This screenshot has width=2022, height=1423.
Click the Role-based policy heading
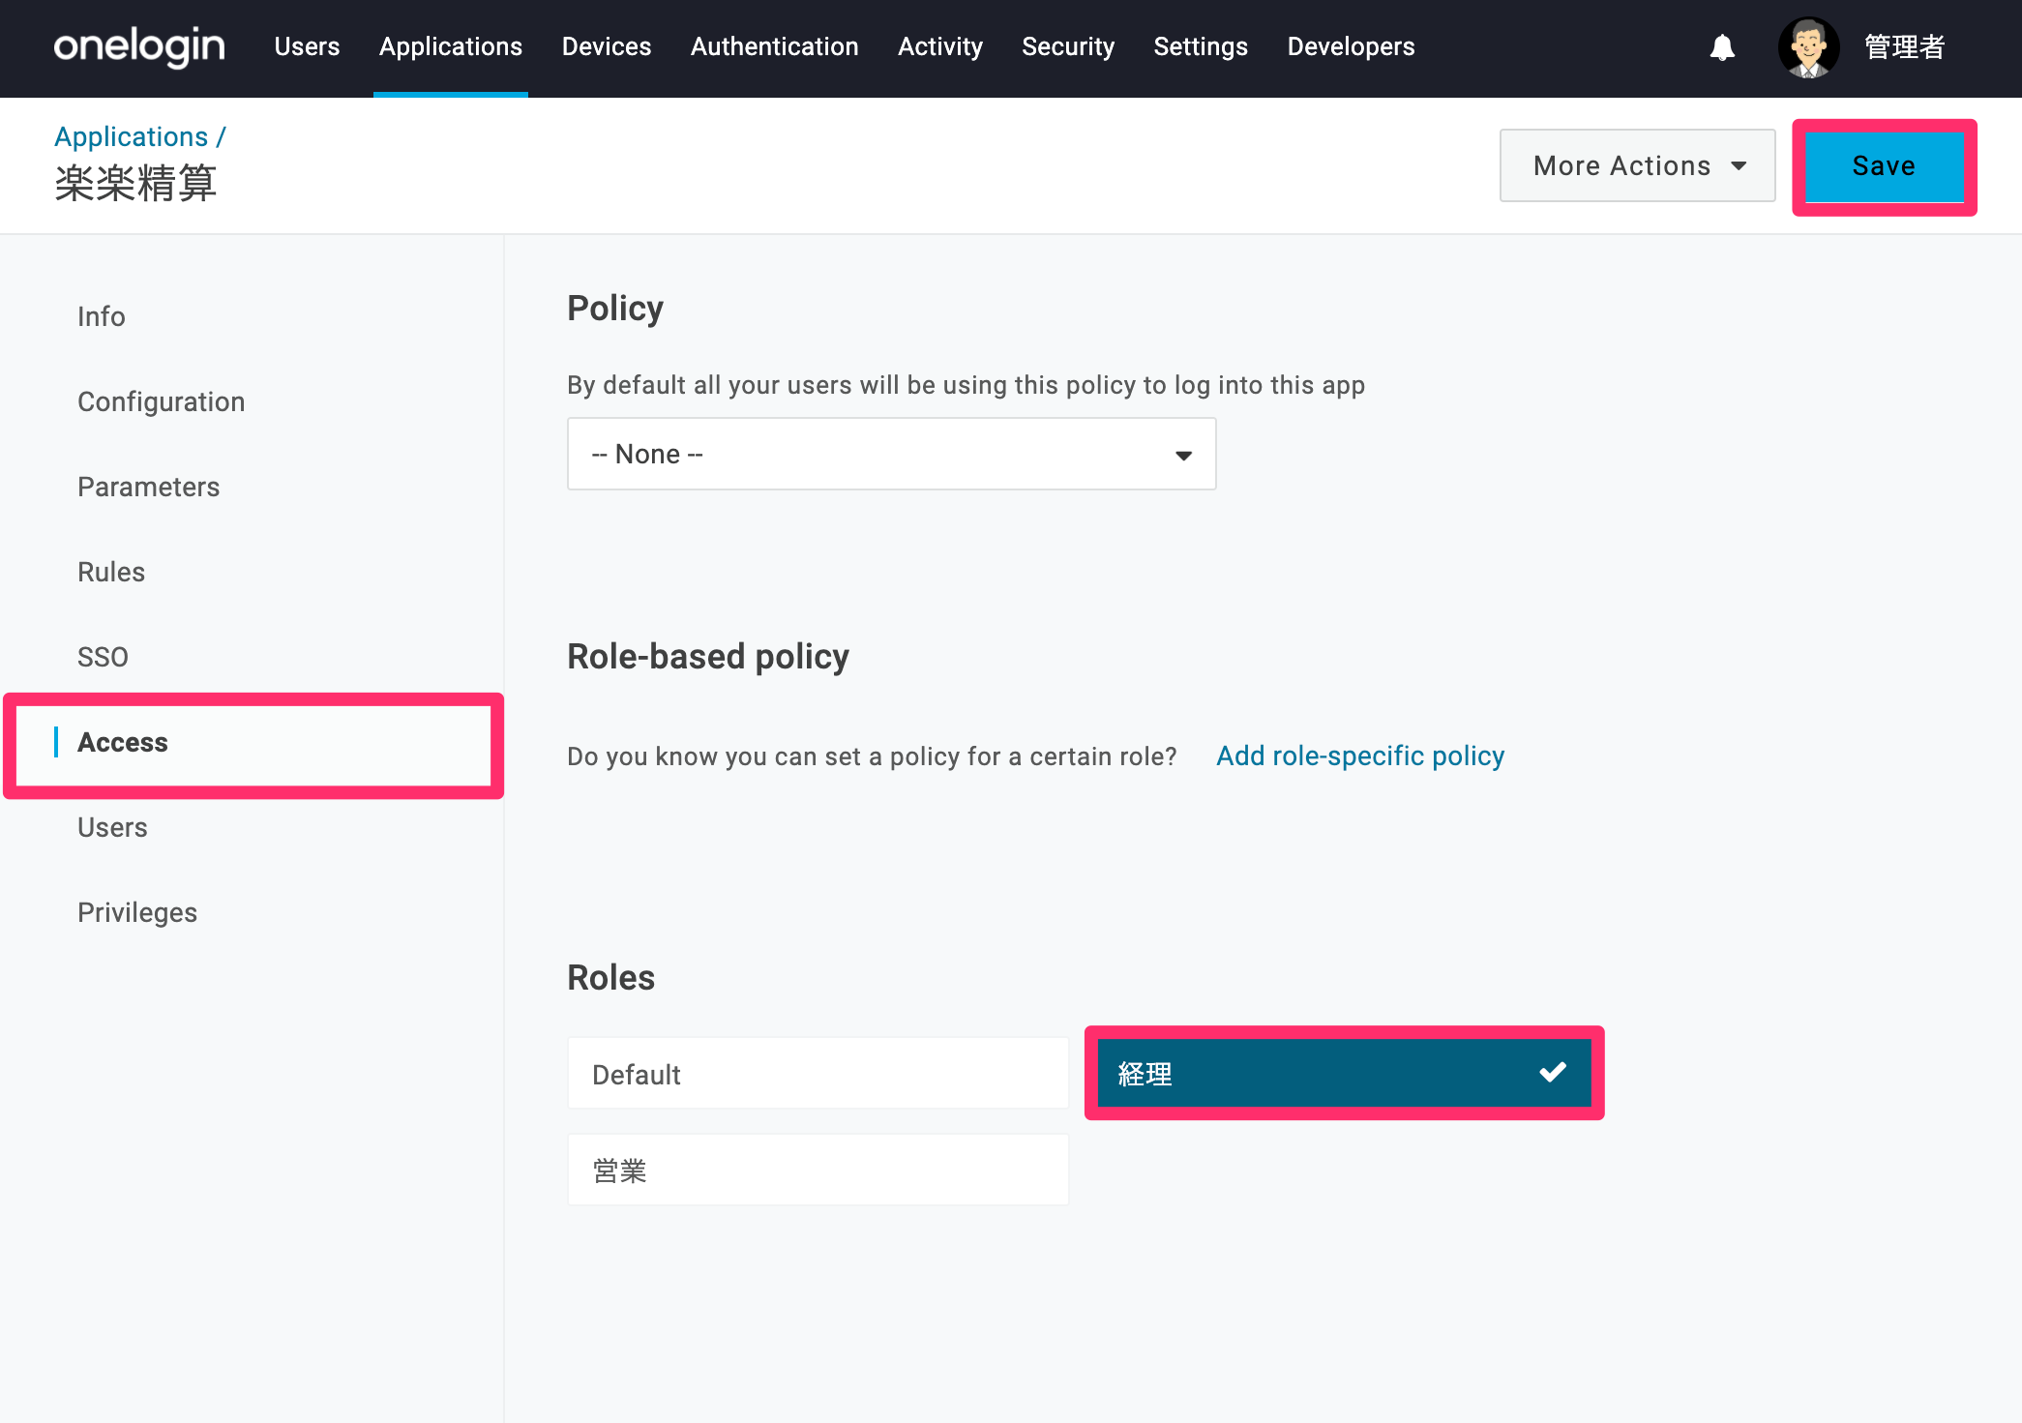click(x=708, y=657)
